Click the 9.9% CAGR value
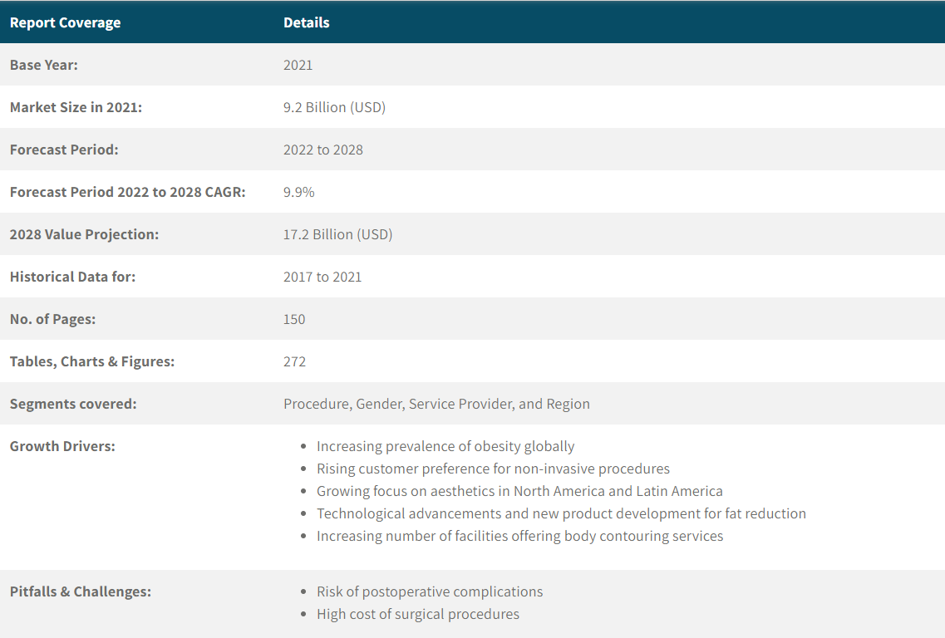945x638 pixels. pos(298,192)
